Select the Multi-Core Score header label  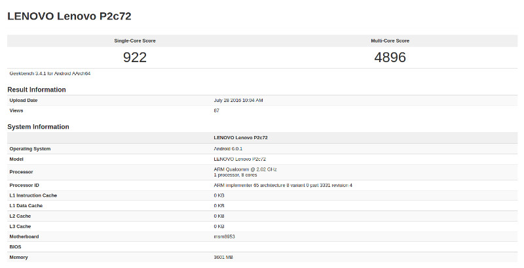tap(390, 41)
